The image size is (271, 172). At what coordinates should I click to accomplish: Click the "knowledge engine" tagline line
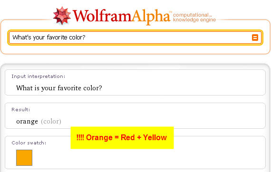pos(194,19)
